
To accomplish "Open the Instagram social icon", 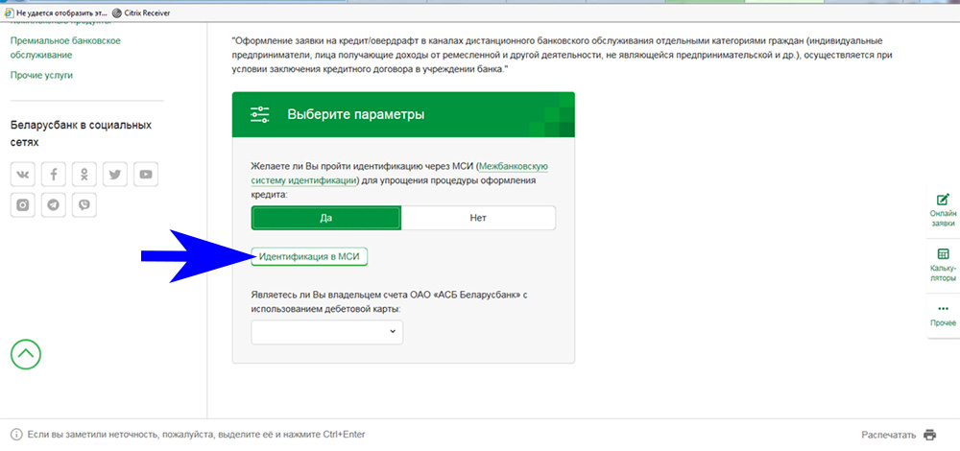I will coord(23,205).
